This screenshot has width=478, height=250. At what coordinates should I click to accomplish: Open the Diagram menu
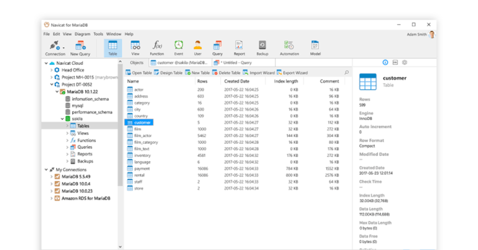tap(82, 34)
